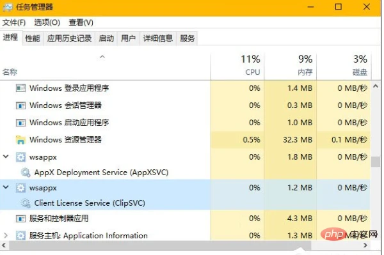This screenshot has height=255, width=384.
Task: Click the 服务和控制器应用 process icon
Action: coord(20,219)
